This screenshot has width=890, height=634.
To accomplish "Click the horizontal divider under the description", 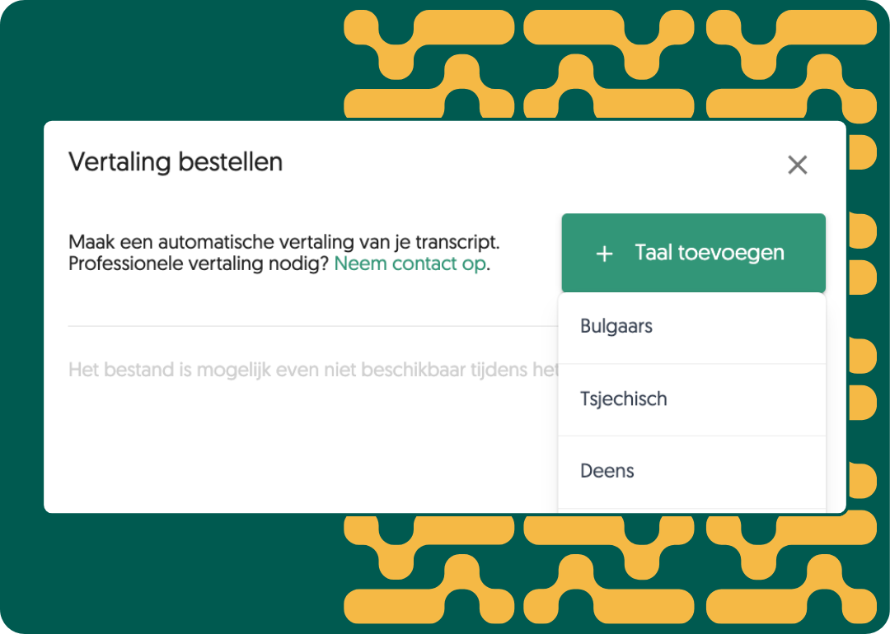I will [313, 326].
